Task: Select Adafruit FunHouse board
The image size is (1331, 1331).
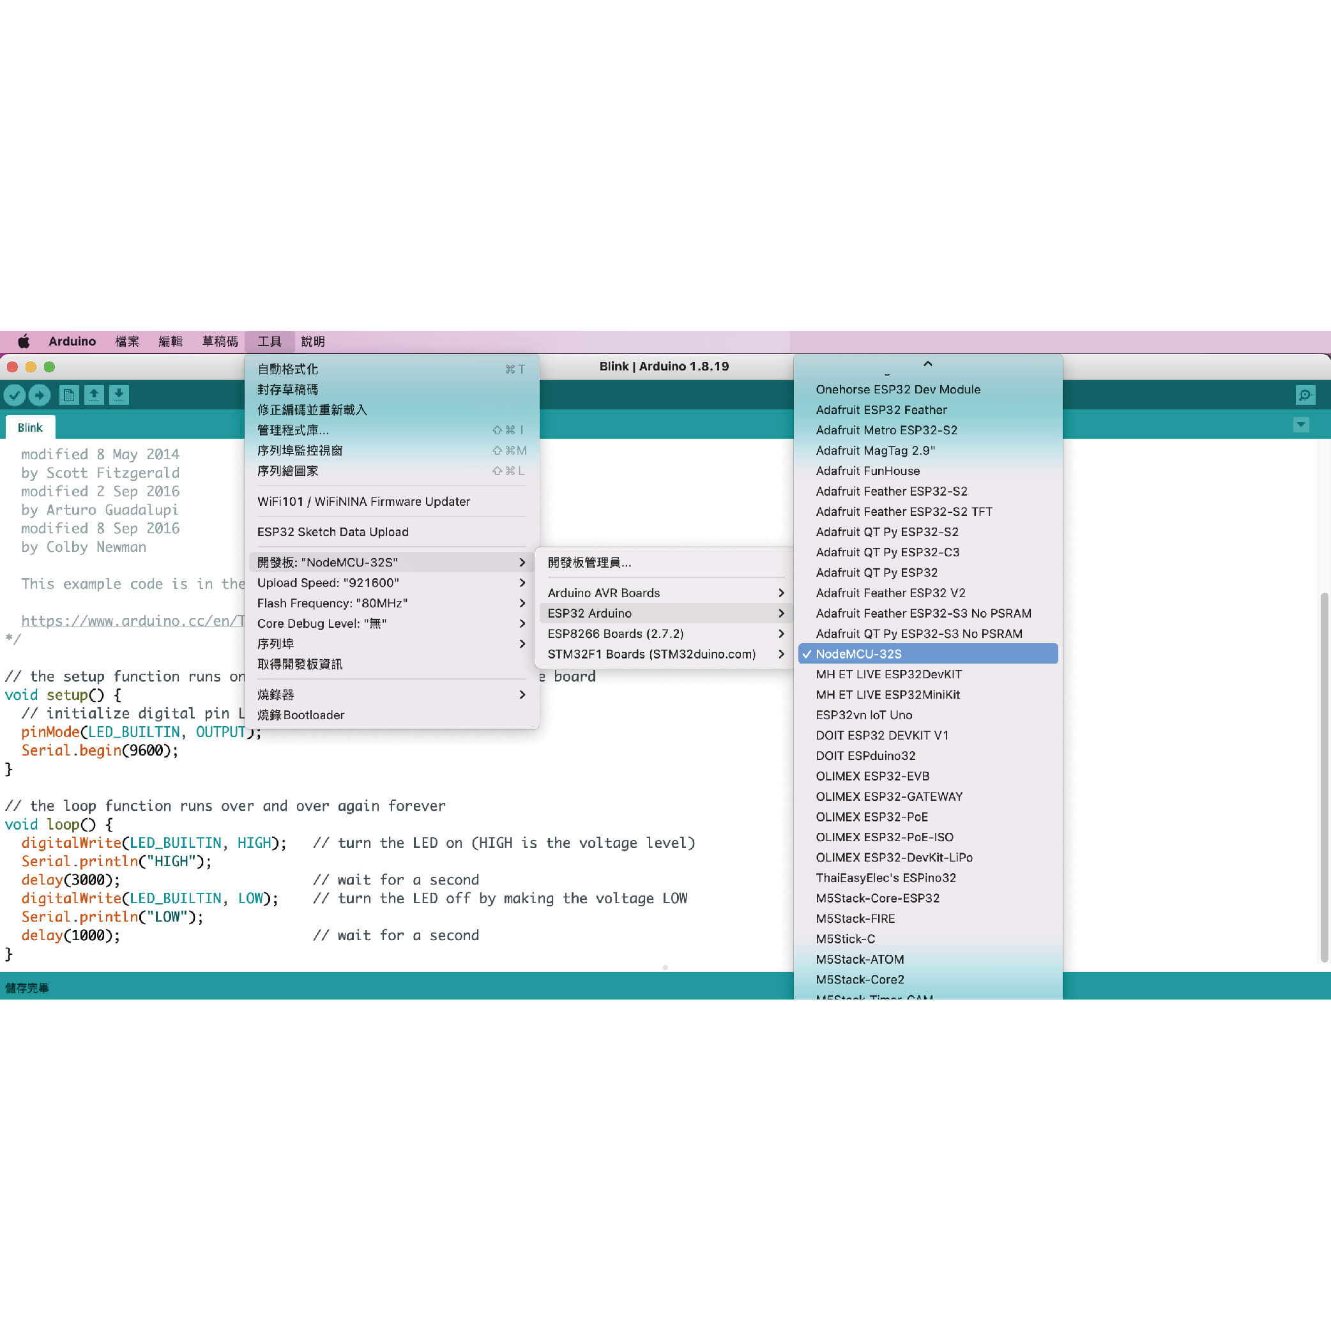Action: click(927, 471)
